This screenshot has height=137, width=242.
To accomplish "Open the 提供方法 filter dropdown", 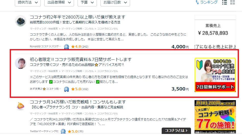I will (x=28, y=3).
